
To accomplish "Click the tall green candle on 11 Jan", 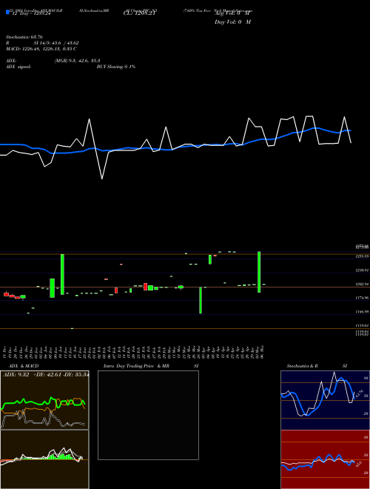I will (62, 274).
